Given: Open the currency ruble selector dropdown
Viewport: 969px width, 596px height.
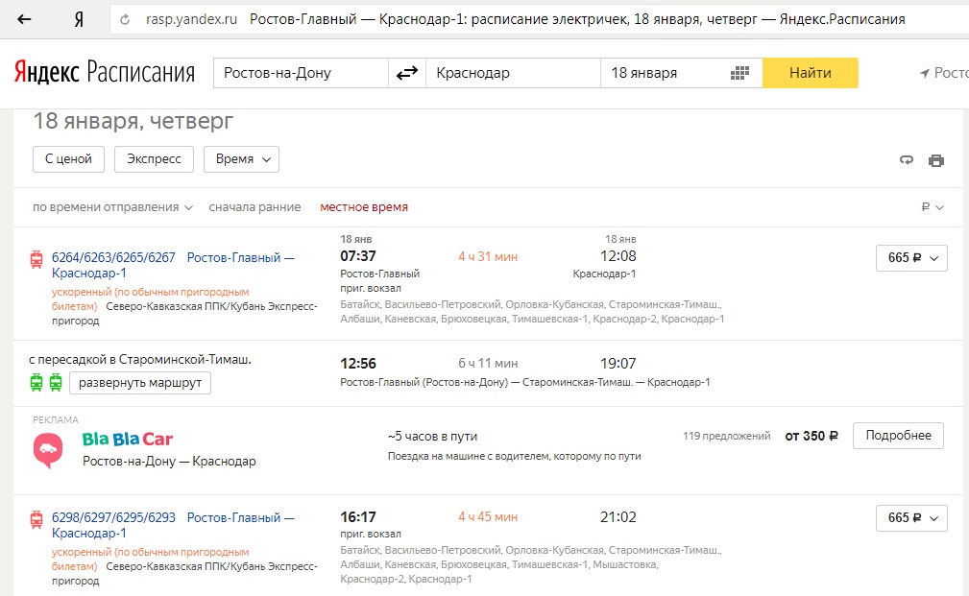Looking at the screenshot, I should pyautogui.click(x=933, y=207).
